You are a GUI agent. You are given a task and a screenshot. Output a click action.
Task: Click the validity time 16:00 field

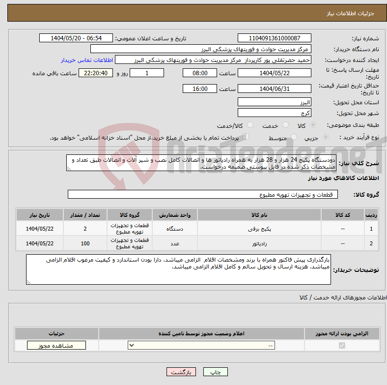pyautogui.click(x=200, y=89)
